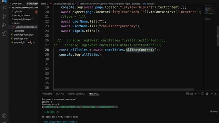Open the Source Control view
This screenshot has height=123, width=219.
(4, 17)
